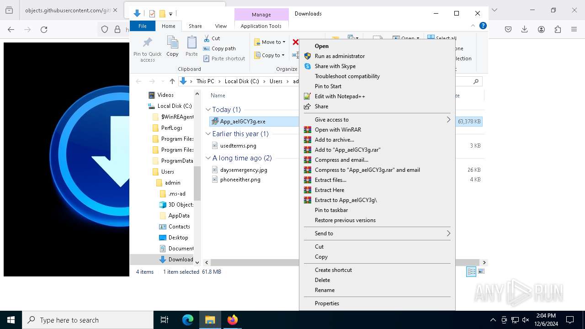Open the File tab in Explorer

[143, 26]
